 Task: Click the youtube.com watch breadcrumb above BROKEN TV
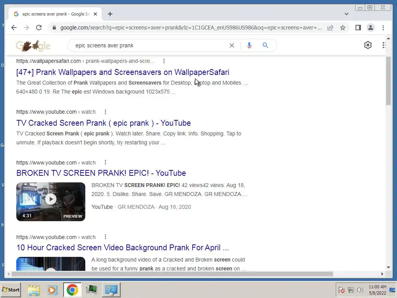coord(56,163)
